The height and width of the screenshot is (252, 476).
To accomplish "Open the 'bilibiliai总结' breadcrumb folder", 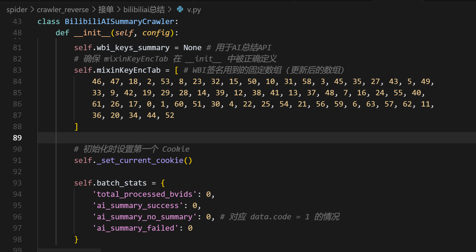I will pos(144,10).
